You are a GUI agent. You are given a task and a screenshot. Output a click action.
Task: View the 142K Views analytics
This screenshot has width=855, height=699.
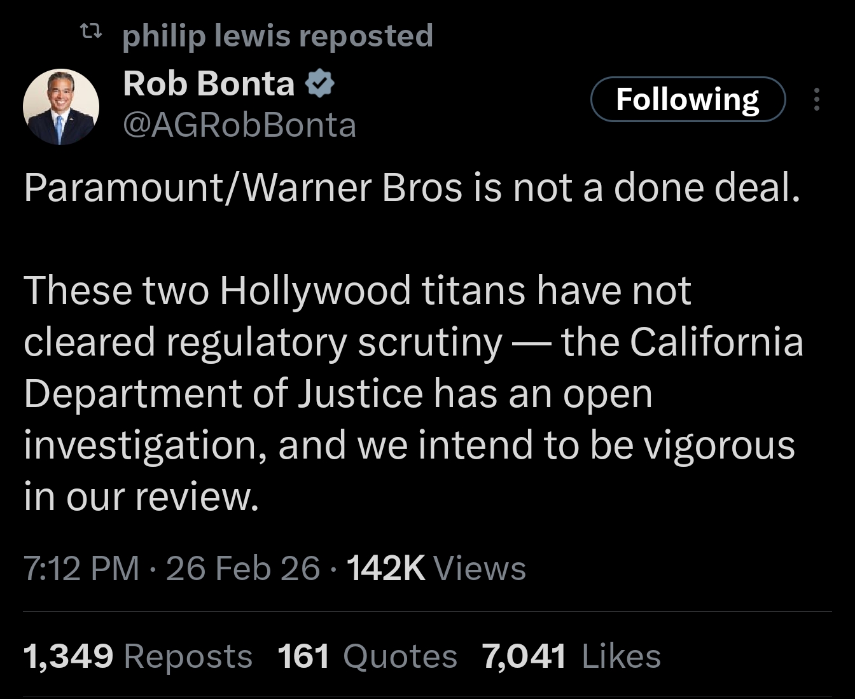tap(436, 568)
